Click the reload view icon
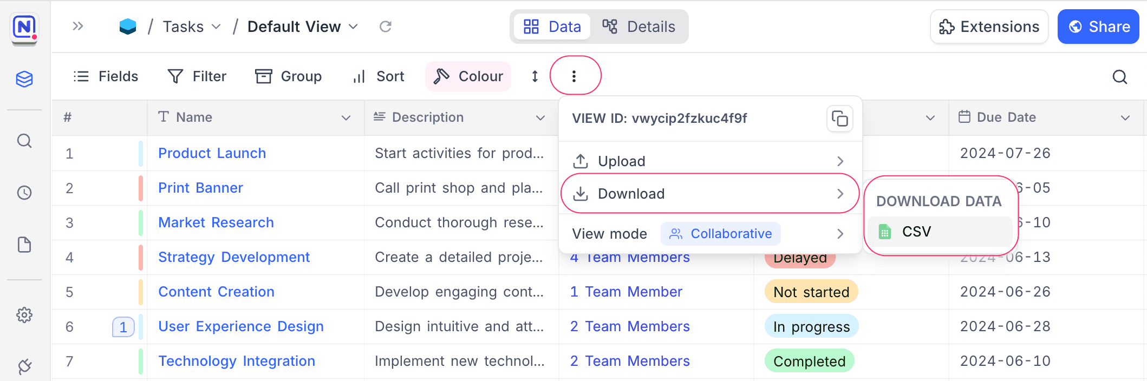Image resolution: width=1147 pixels, height=381 pixels. tap(385, 27)
